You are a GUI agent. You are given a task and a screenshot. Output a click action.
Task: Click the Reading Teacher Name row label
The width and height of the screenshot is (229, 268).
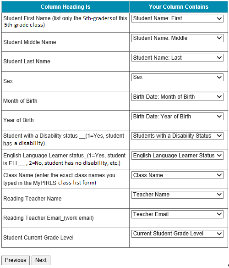pyautogui.click(x=33, y=199)
